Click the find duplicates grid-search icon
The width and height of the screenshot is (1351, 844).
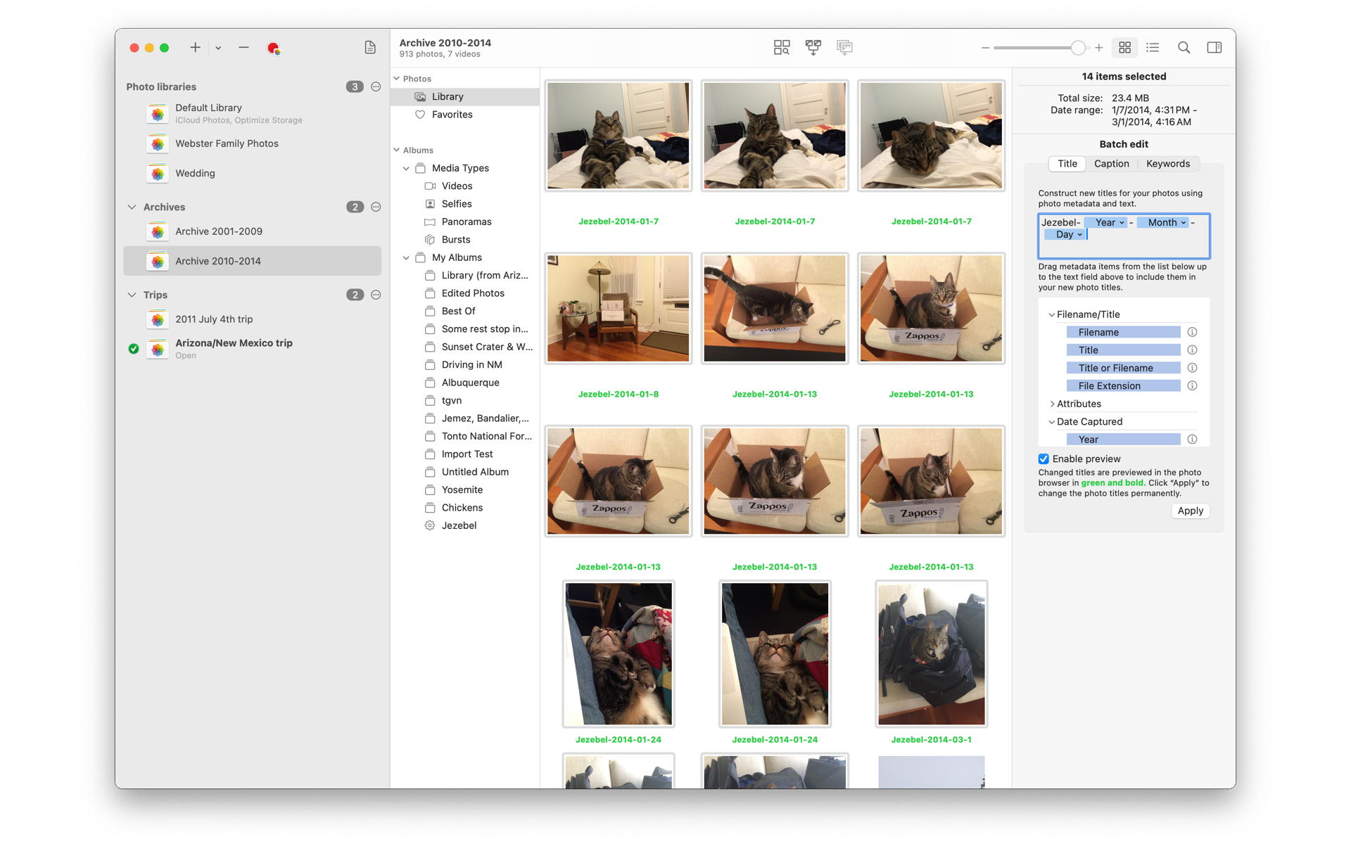pos(782,47)
